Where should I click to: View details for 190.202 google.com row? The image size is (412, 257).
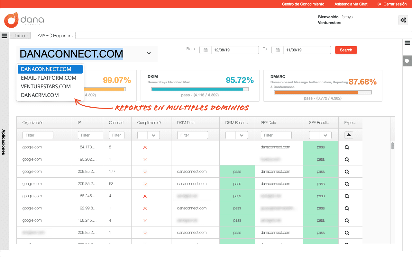pyautogui.click(x=347, y=160)
